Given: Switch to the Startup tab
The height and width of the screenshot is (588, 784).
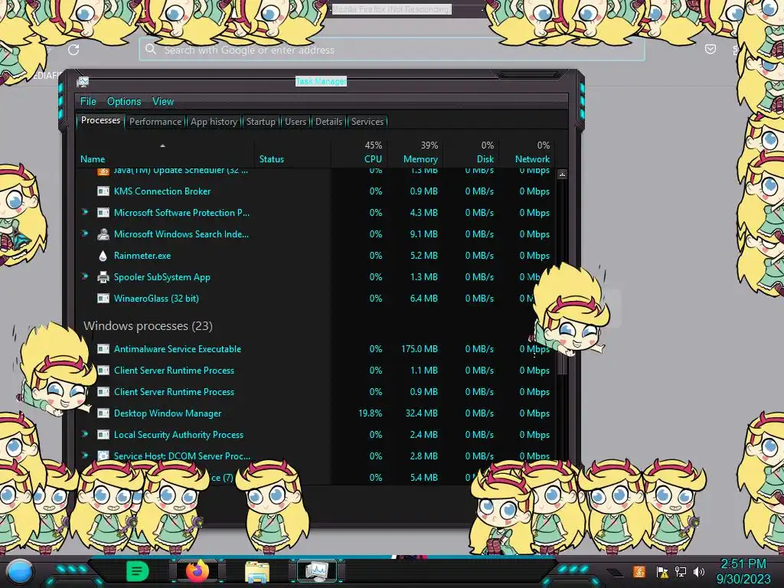Looking at the screenshot, I should (x=260, y=122).
